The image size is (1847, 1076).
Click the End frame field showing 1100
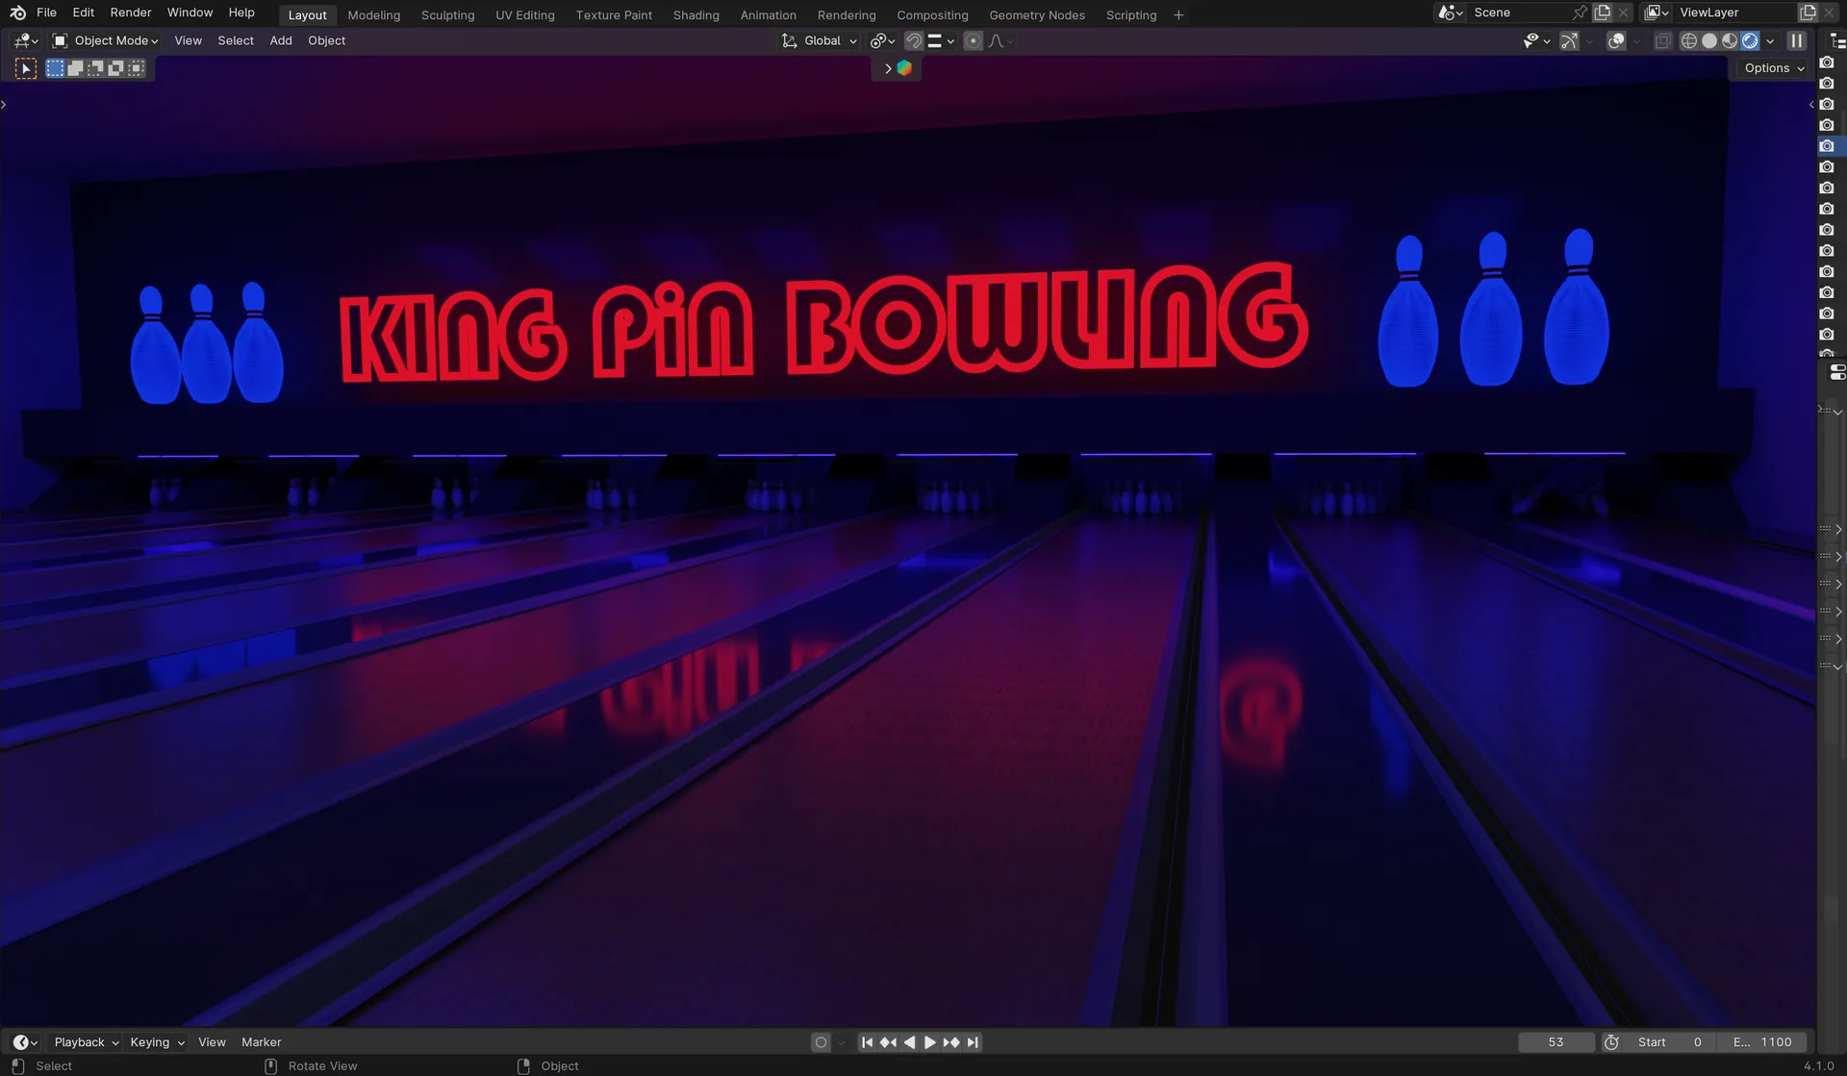click(1764, 1042)
